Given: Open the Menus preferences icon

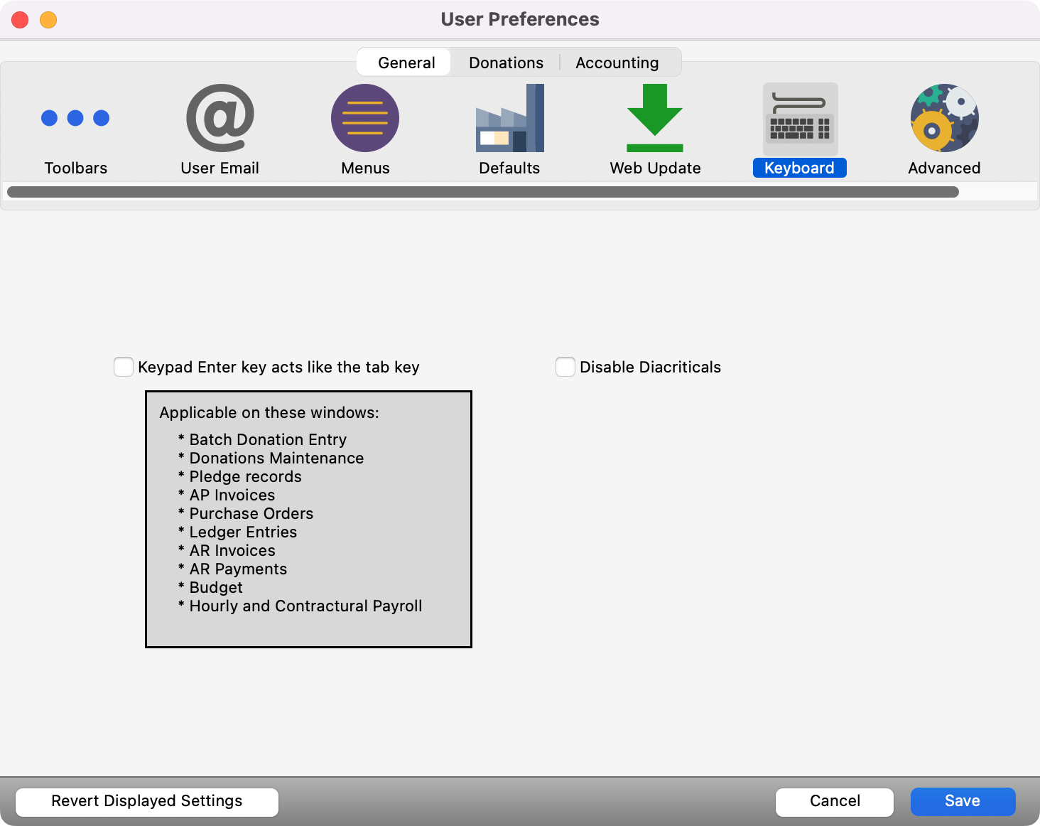Looking at the screenshot, I should pos(365,119).
